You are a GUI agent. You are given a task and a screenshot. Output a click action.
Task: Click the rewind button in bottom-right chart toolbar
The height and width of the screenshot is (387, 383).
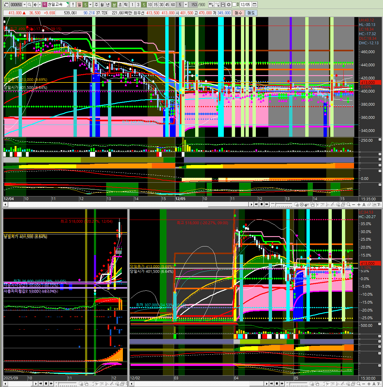(x=271, y=384)
